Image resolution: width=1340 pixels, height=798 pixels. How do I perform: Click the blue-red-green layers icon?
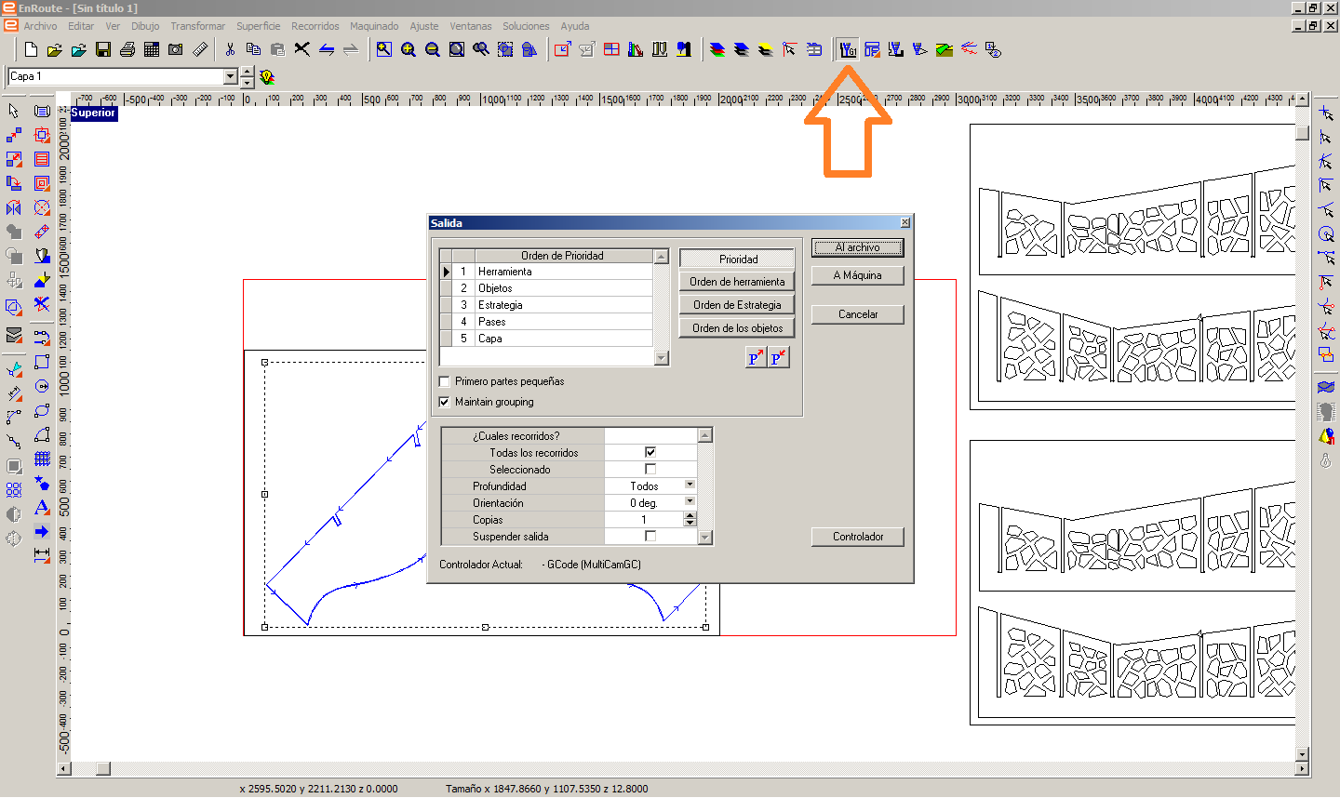(x=717, y=49)
